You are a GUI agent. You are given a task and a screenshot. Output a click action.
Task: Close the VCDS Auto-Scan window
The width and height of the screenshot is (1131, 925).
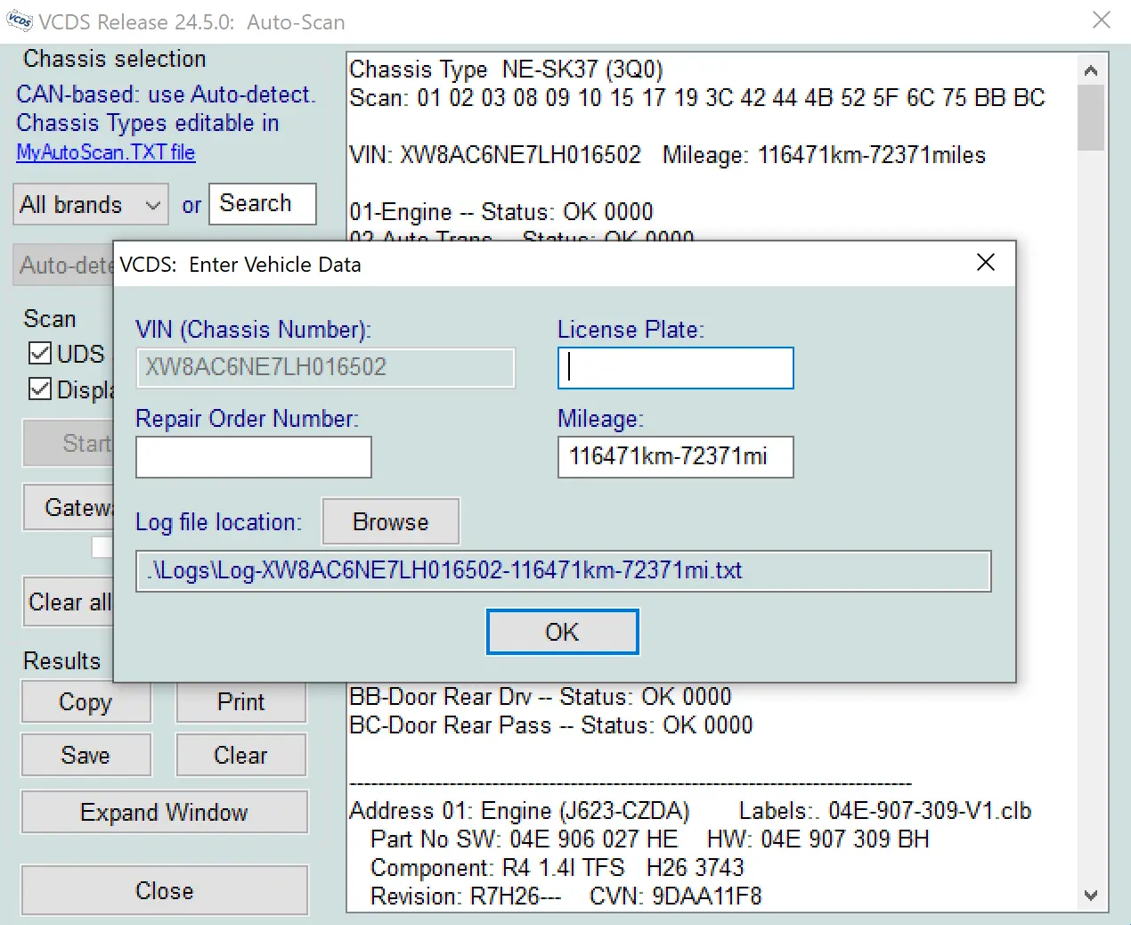pos(1102,20)
